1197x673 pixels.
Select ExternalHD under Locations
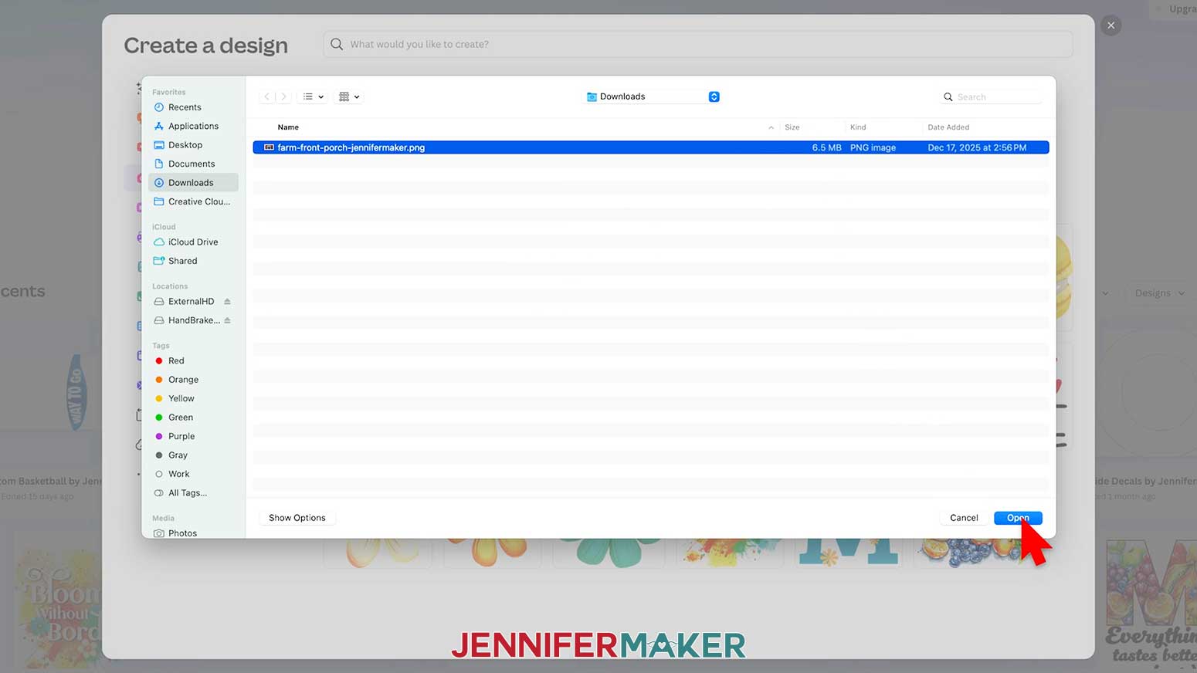pyautogui.click(x=191, y=301)
